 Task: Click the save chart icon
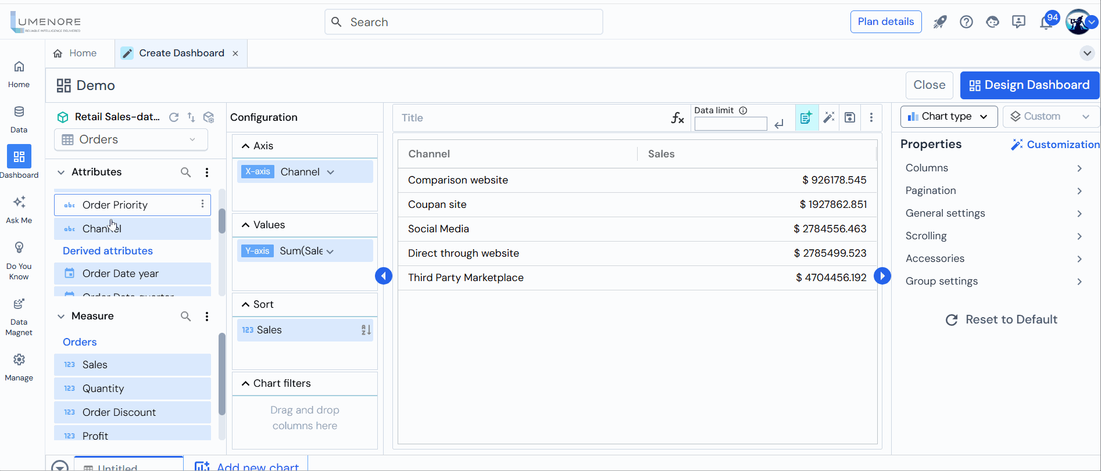[x=850, y=117]
